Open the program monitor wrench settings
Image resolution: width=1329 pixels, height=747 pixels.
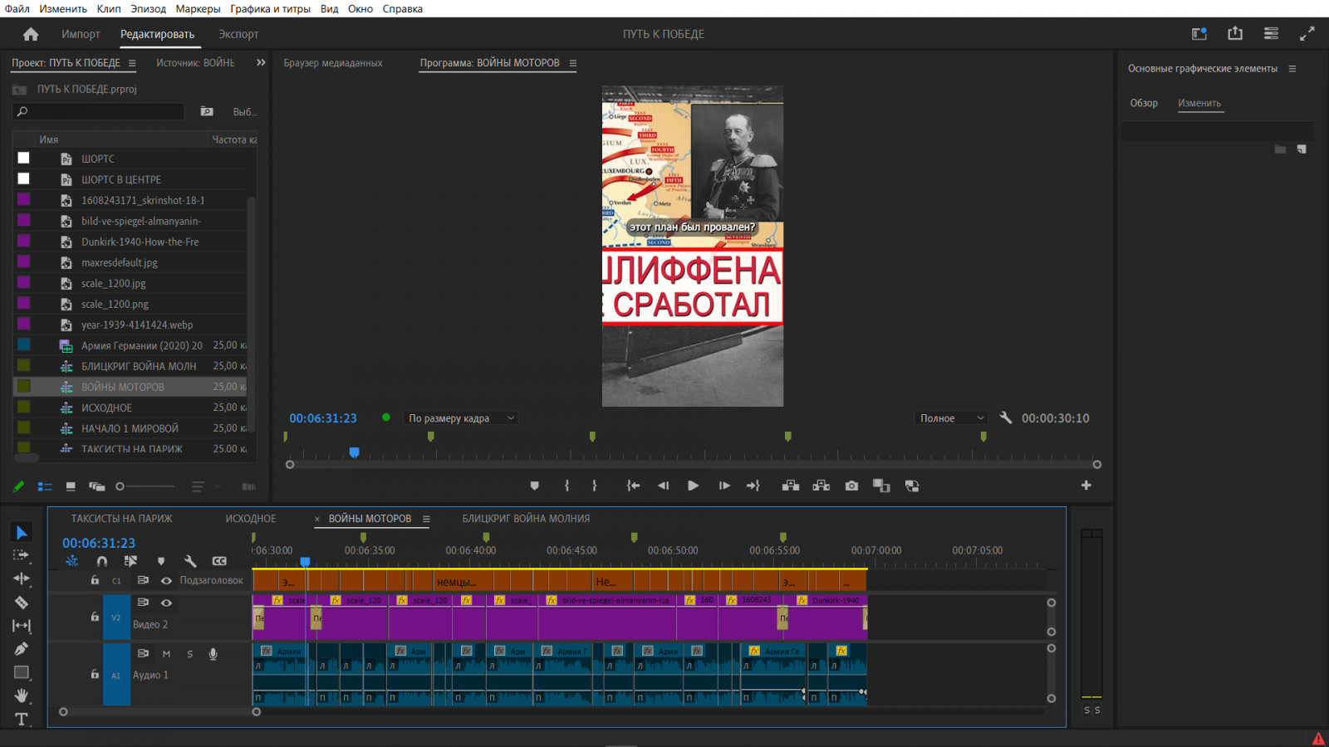1005,418
